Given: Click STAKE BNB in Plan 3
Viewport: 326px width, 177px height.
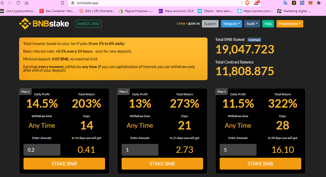Looking at the screenshot, I should (260, 164).
